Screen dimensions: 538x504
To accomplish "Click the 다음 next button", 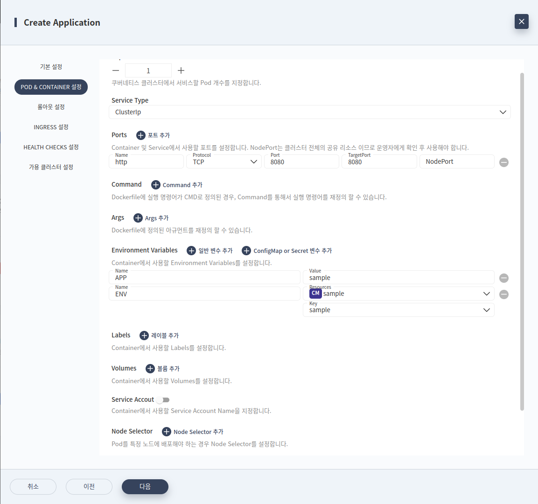I will (x=145, y=487).
